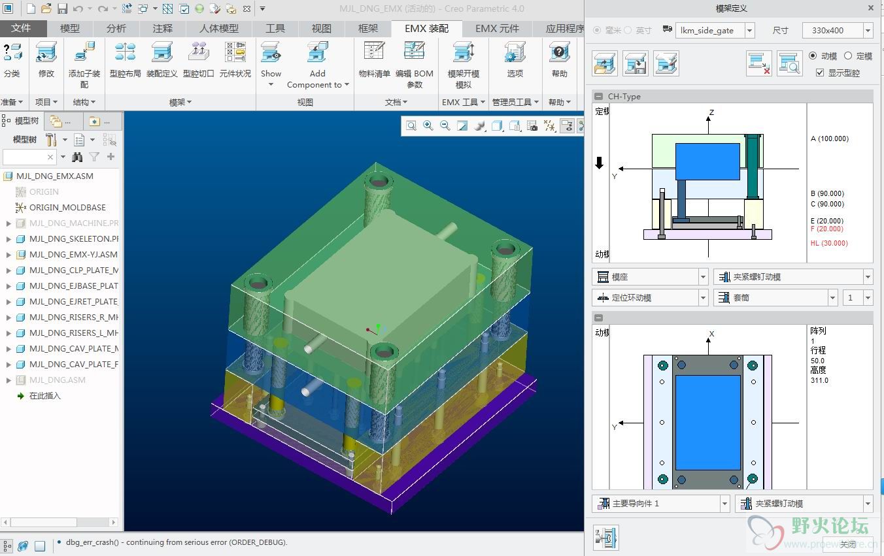
Task: Switch to the 分析 ribbon tab
Action: click(x=116, y=29)
